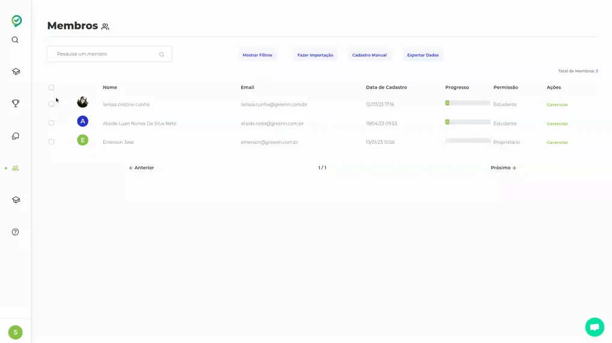Click Gerenciar for larissa cristina cunha

pos(557,104)
